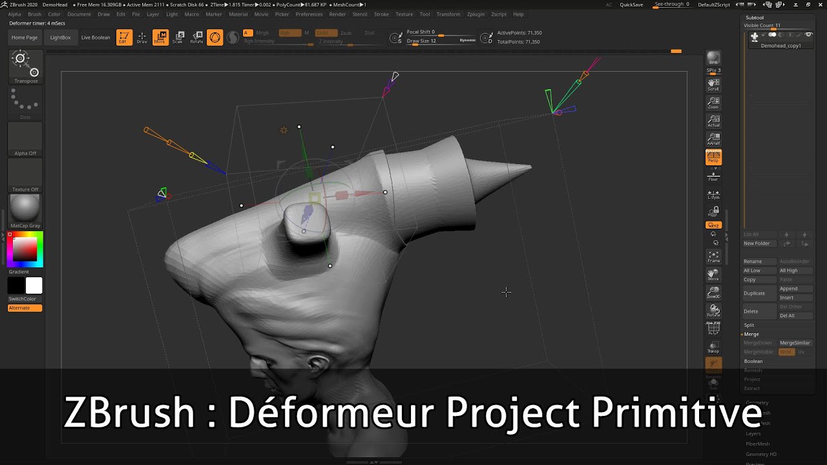Expand the Geometry palette section
This screenshot has width=827, height=465.
[x=757, y=403]
